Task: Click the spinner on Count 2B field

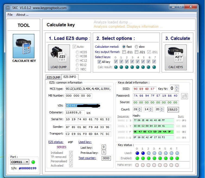Action: click(140, 109)
